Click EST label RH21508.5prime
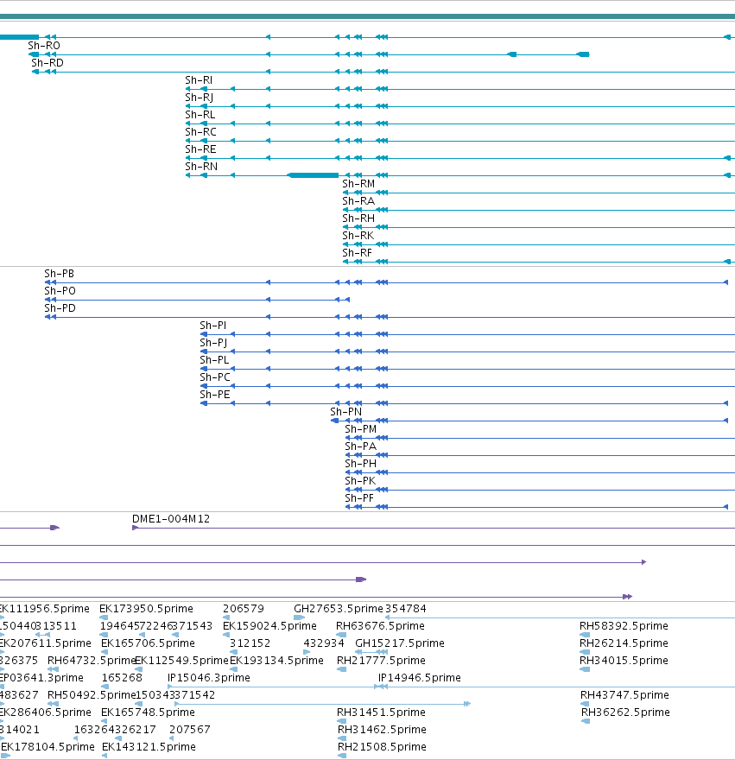This screenshot has height=760, width=735. [x=383, y=747]
